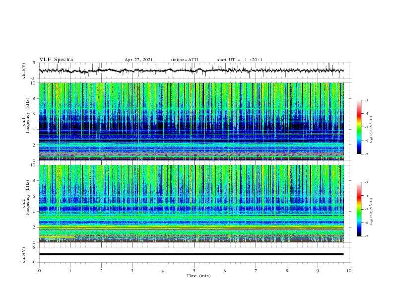
Task: Click time axis tick label '1'
Action: pyautogui.click(x=70, y=271)
